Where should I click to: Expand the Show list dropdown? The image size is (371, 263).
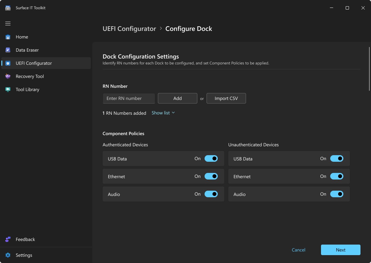click(x=163, y=113)
